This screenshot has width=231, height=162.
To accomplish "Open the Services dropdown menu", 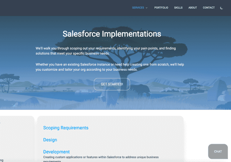I will 139,8.
